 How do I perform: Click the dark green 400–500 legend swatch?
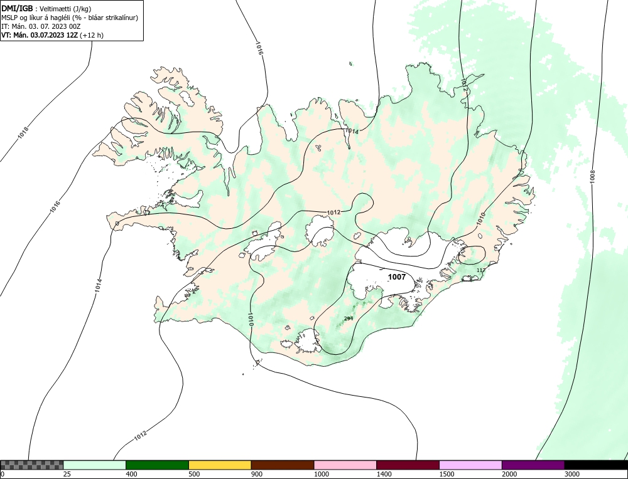157,465
